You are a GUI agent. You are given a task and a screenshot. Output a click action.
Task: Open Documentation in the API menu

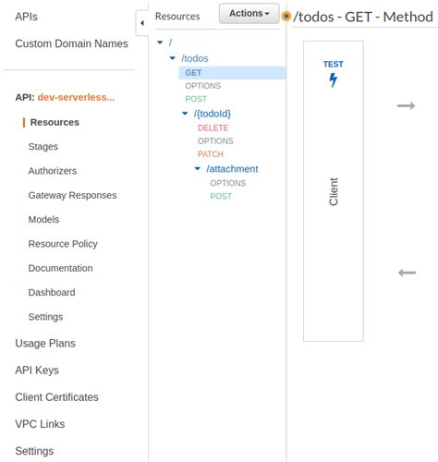tap(60, 268)
